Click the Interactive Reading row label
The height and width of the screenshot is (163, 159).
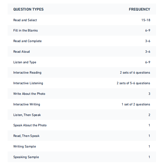point(27,73)
